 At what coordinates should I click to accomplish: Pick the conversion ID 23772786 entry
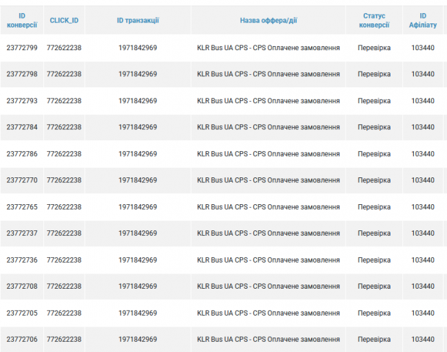(22, 154)
